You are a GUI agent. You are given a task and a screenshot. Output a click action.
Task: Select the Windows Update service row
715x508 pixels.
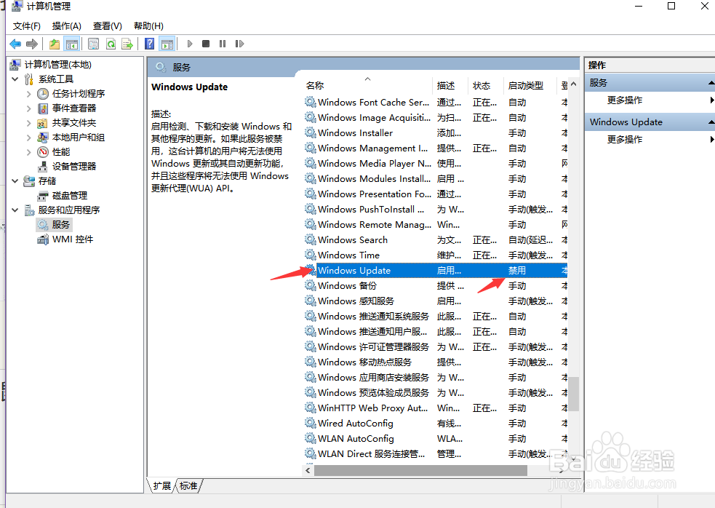tap(436, 270)
